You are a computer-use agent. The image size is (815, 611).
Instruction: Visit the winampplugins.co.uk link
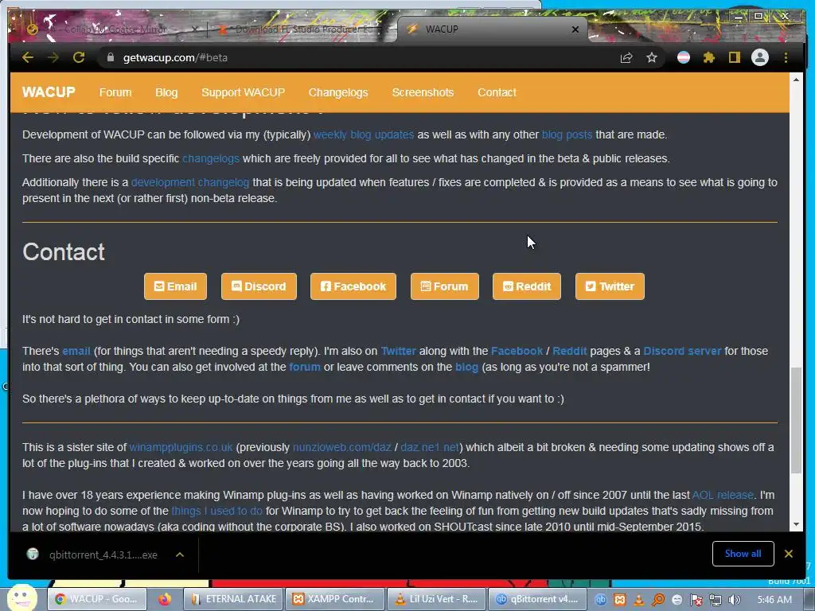coord(181,447)
